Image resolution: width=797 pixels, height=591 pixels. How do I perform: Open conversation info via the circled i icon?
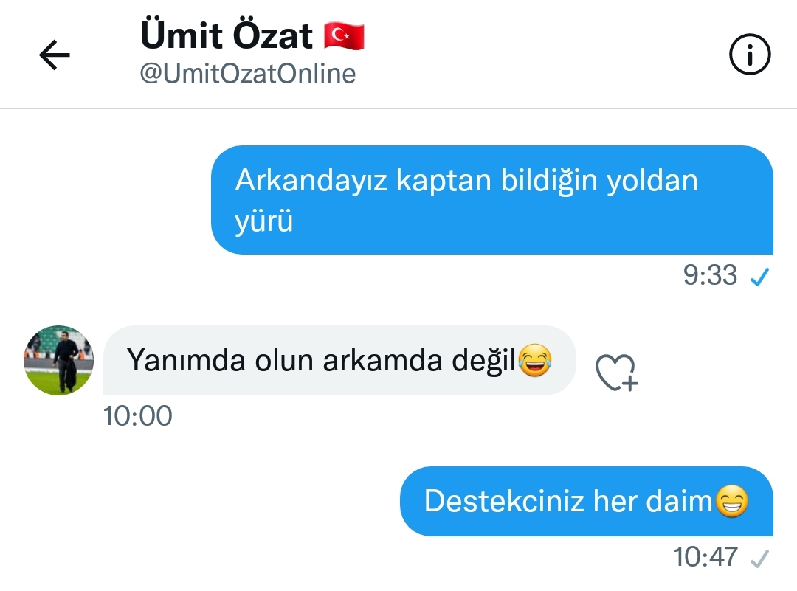[x=750, y=55]
